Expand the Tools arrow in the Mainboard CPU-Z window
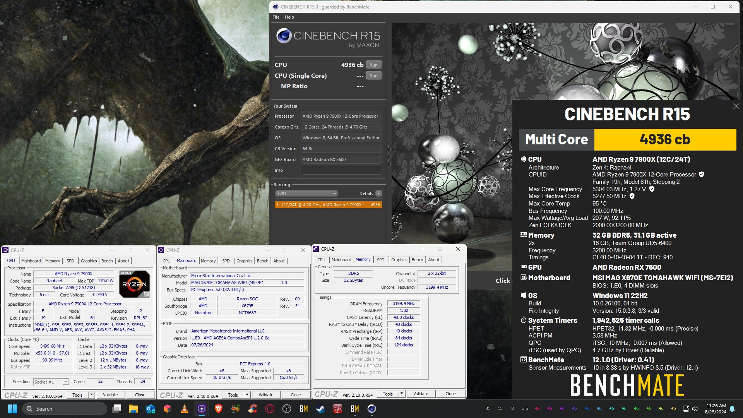Viewport: 743px width, 418px height. click(x=247, y=395)
